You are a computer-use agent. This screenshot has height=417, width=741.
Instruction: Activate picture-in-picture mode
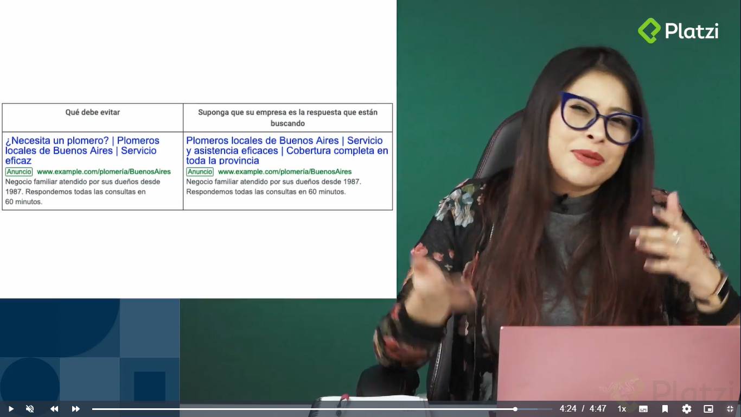[x=708, y=408]
